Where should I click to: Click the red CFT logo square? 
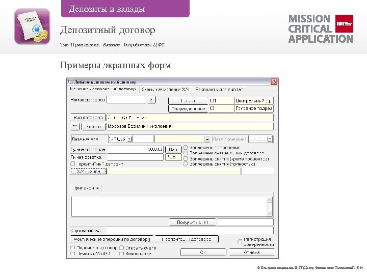(344, 23)
